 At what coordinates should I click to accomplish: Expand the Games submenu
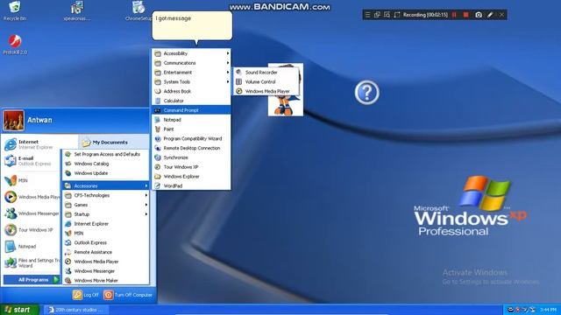click(x=105, y=205)
